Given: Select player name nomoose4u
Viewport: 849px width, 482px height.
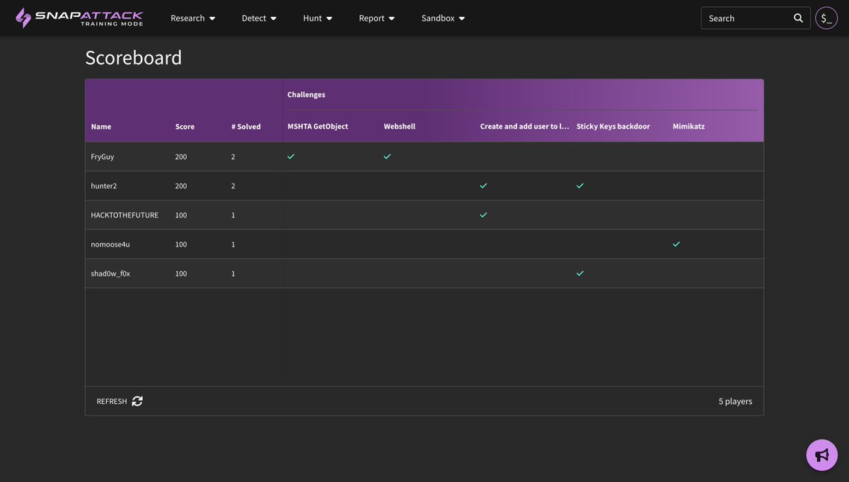Looking at the screenshot, I should pos(110,244).
